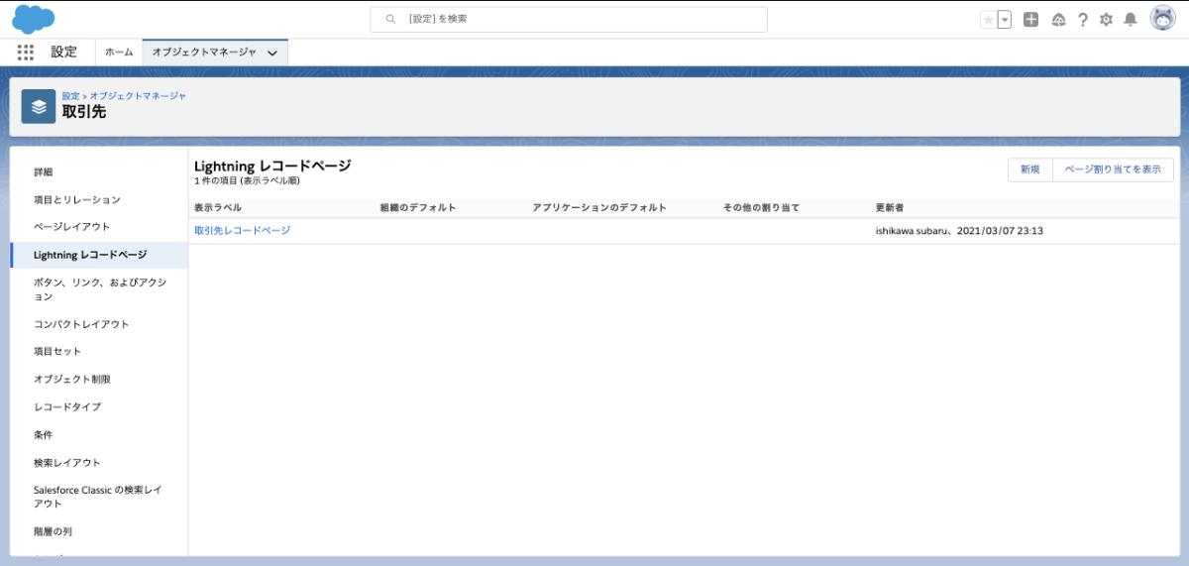Click the ページ割り当てを表示 button
1189x566 pixels.
(x=1113, y=170)
